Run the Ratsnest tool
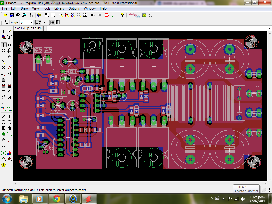 coord(3,153)
